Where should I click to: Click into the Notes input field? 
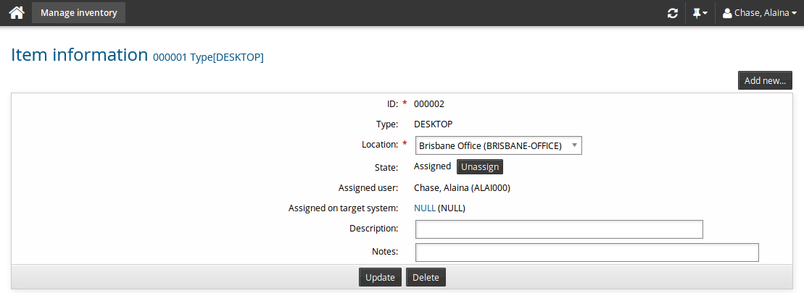(587, 252)
